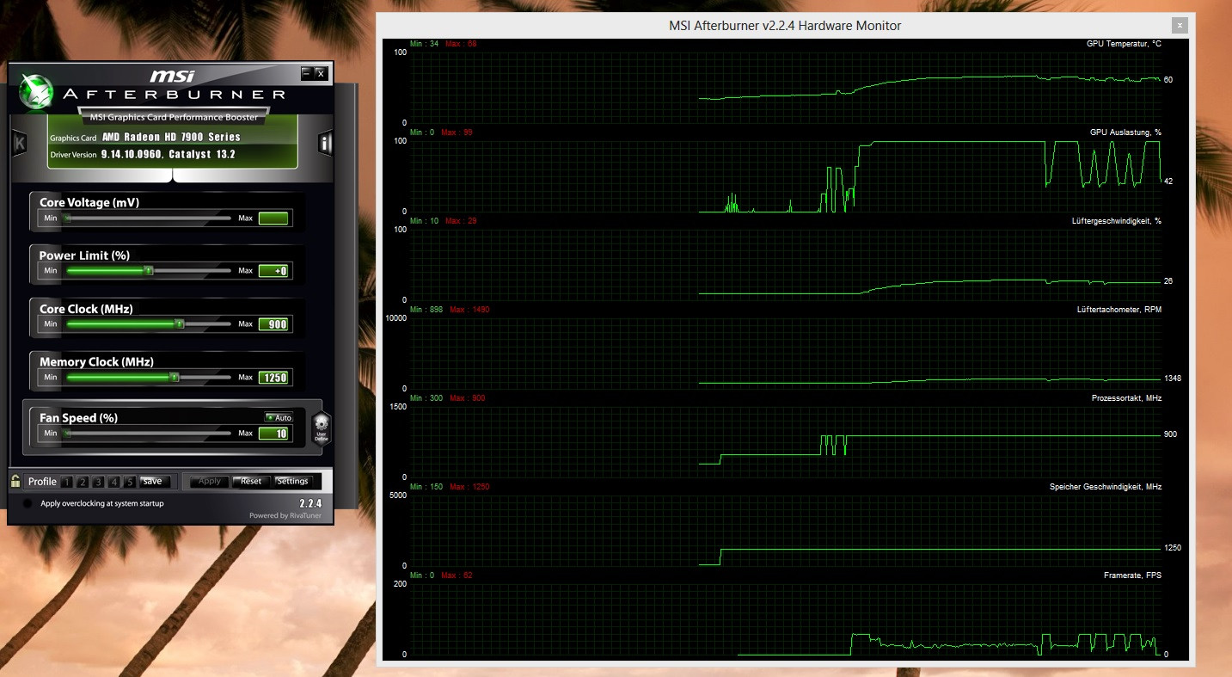Screen dimensions: 1232x677
Task: Click the profile save button
Action: 154,481
